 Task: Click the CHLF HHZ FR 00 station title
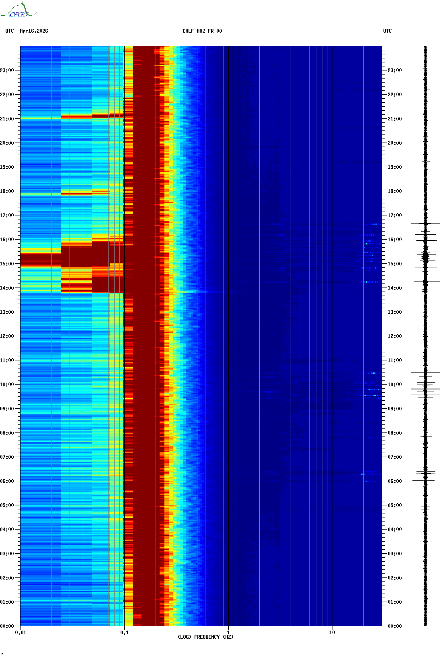tap(202, 31)
